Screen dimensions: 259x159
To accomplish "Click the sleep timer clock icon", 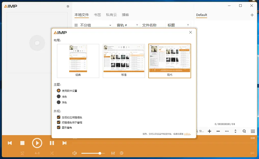I will coord(122,153).
